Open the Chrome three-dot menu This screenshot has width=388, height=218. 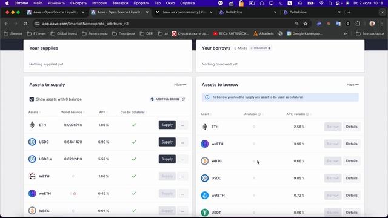(x=382, y=24)
